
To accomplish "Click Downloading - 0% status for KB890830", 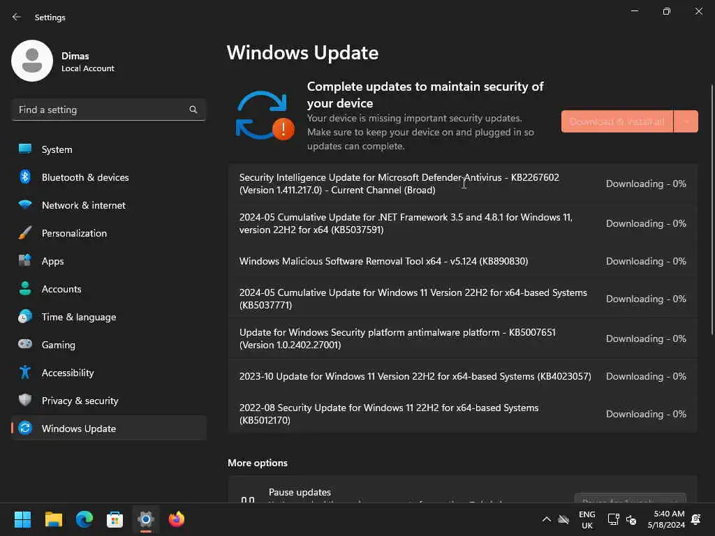I will click(646, 261).
